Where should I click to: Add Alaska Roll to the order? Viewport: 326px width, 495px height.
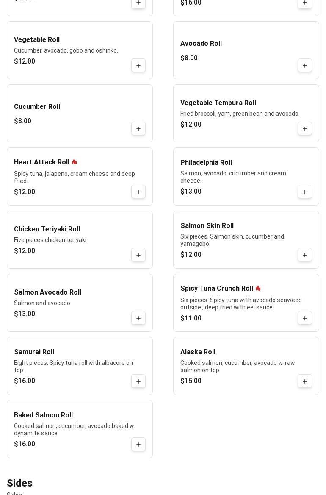[305, 381]
